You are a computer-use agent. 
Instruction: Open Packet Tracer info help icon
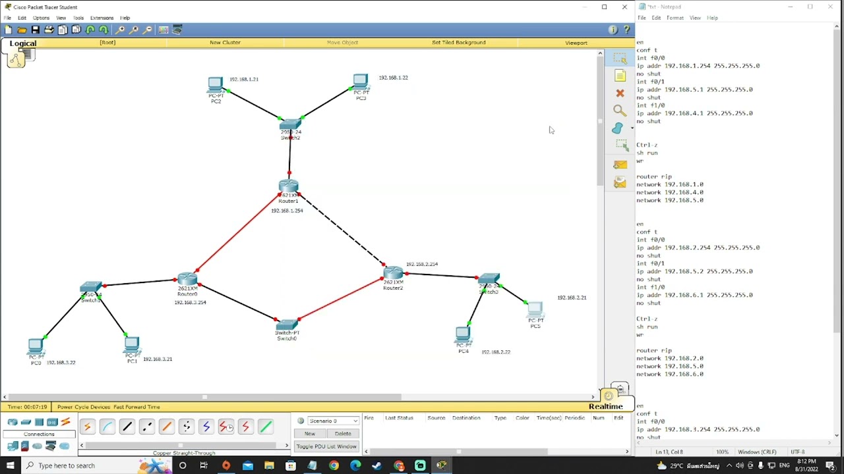613,30
